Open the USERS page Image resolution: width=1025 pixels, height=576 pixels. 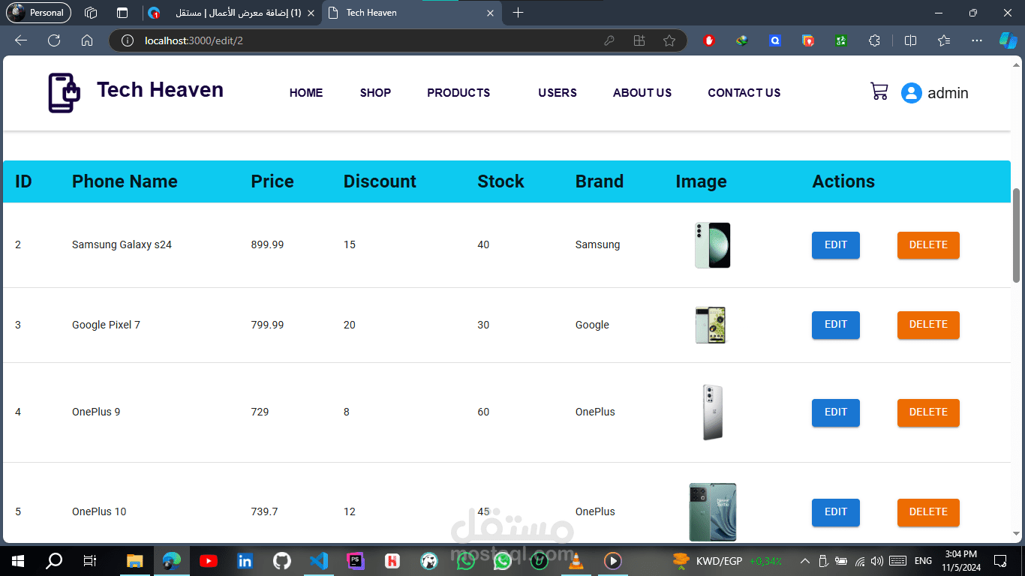(558, 93)
